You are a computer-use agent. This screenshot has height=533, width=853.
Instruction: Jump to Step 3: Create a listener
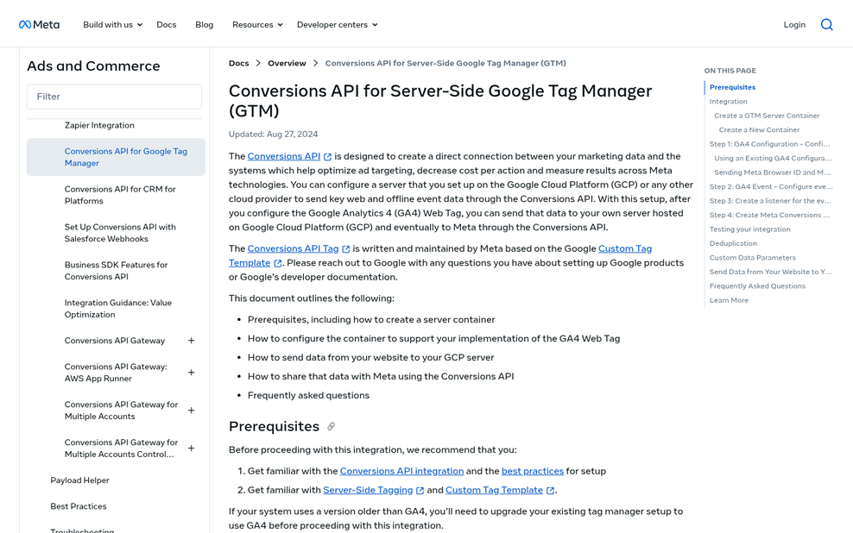[x=770, y=200]
